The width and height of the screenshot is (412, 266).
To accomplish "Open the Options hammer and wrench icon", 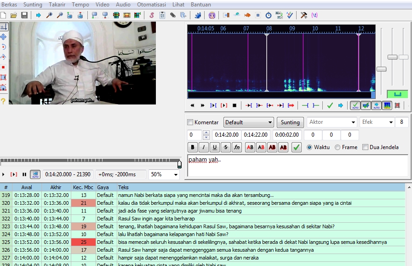I will click(x=304, y=15).
